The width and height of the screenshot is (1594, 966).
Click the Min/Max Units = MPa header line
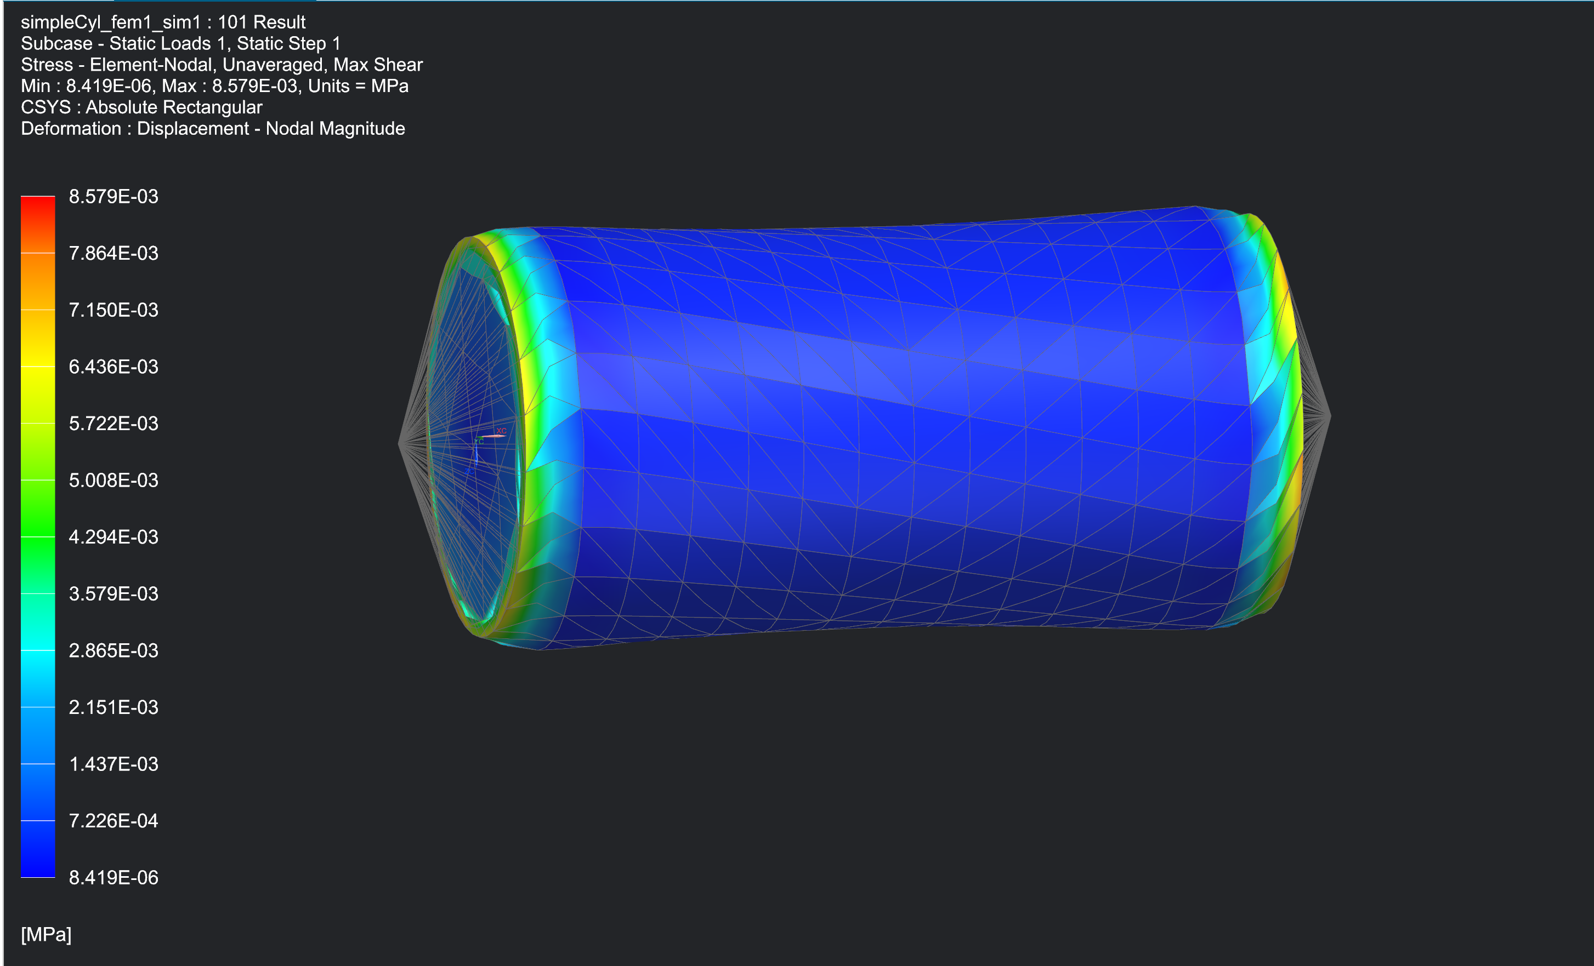click(x=214, y=86)
